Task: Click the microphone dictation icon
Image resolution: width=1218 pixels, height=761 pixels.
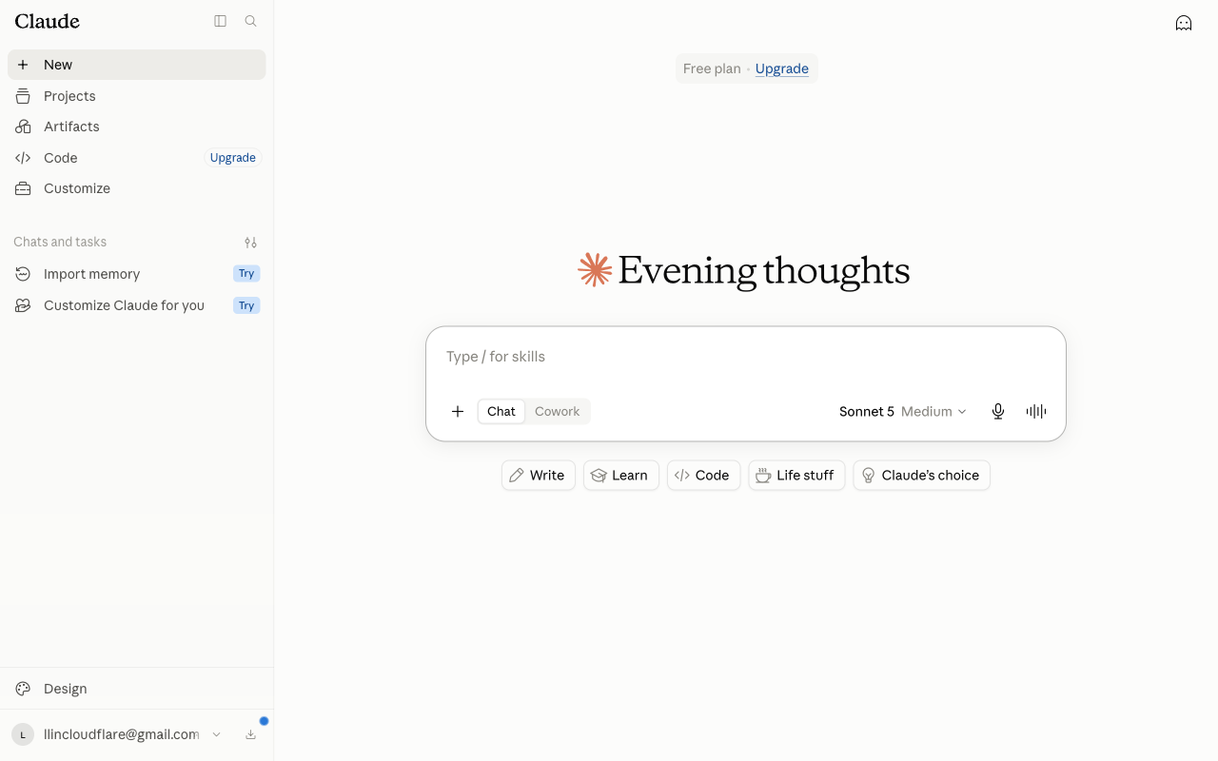Action: pyautogui.click(x=998, y=411)
